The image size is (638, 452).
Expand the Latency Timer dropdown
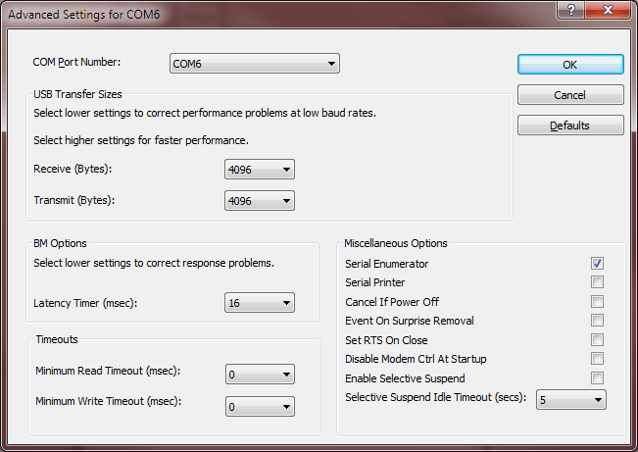(x=260, y=303)
